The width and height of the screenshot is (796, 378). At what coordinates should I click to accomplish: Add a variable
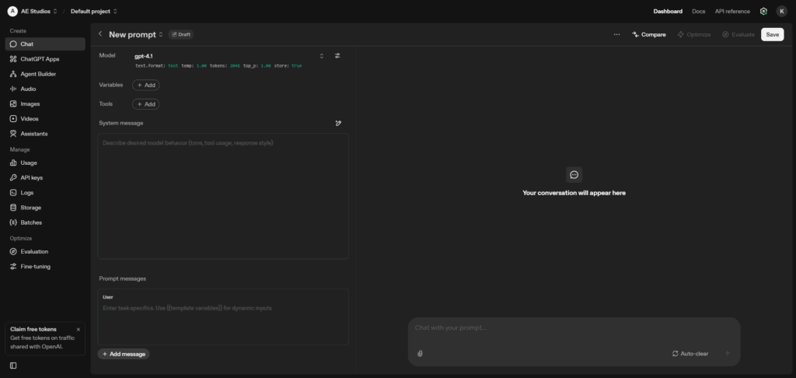tap(145, 86)
